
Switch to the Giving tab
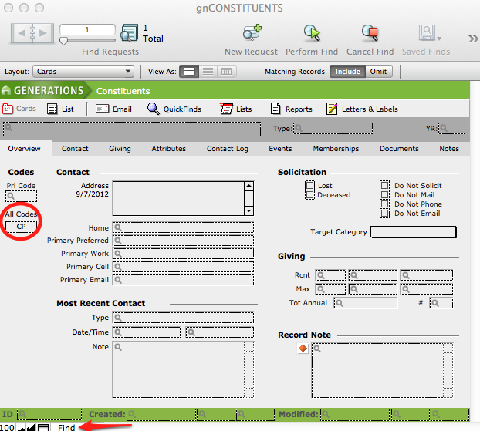(x=119, y=149)
